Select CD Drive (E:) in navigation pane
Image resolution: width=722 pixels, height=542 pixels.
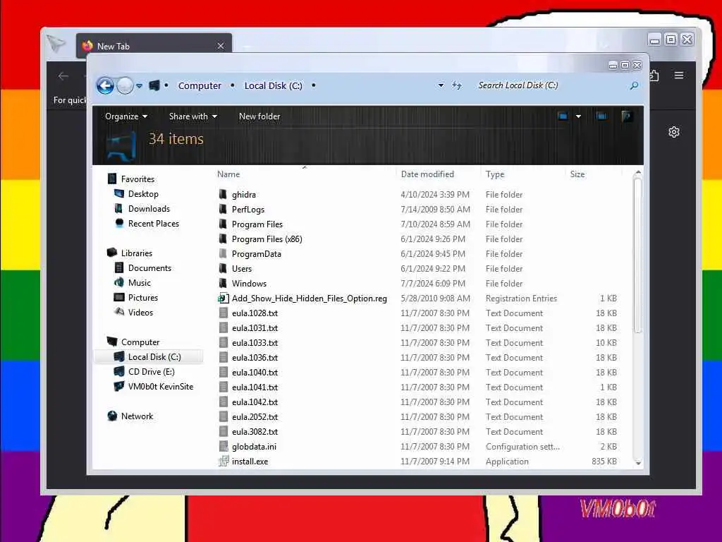(151, 371)
